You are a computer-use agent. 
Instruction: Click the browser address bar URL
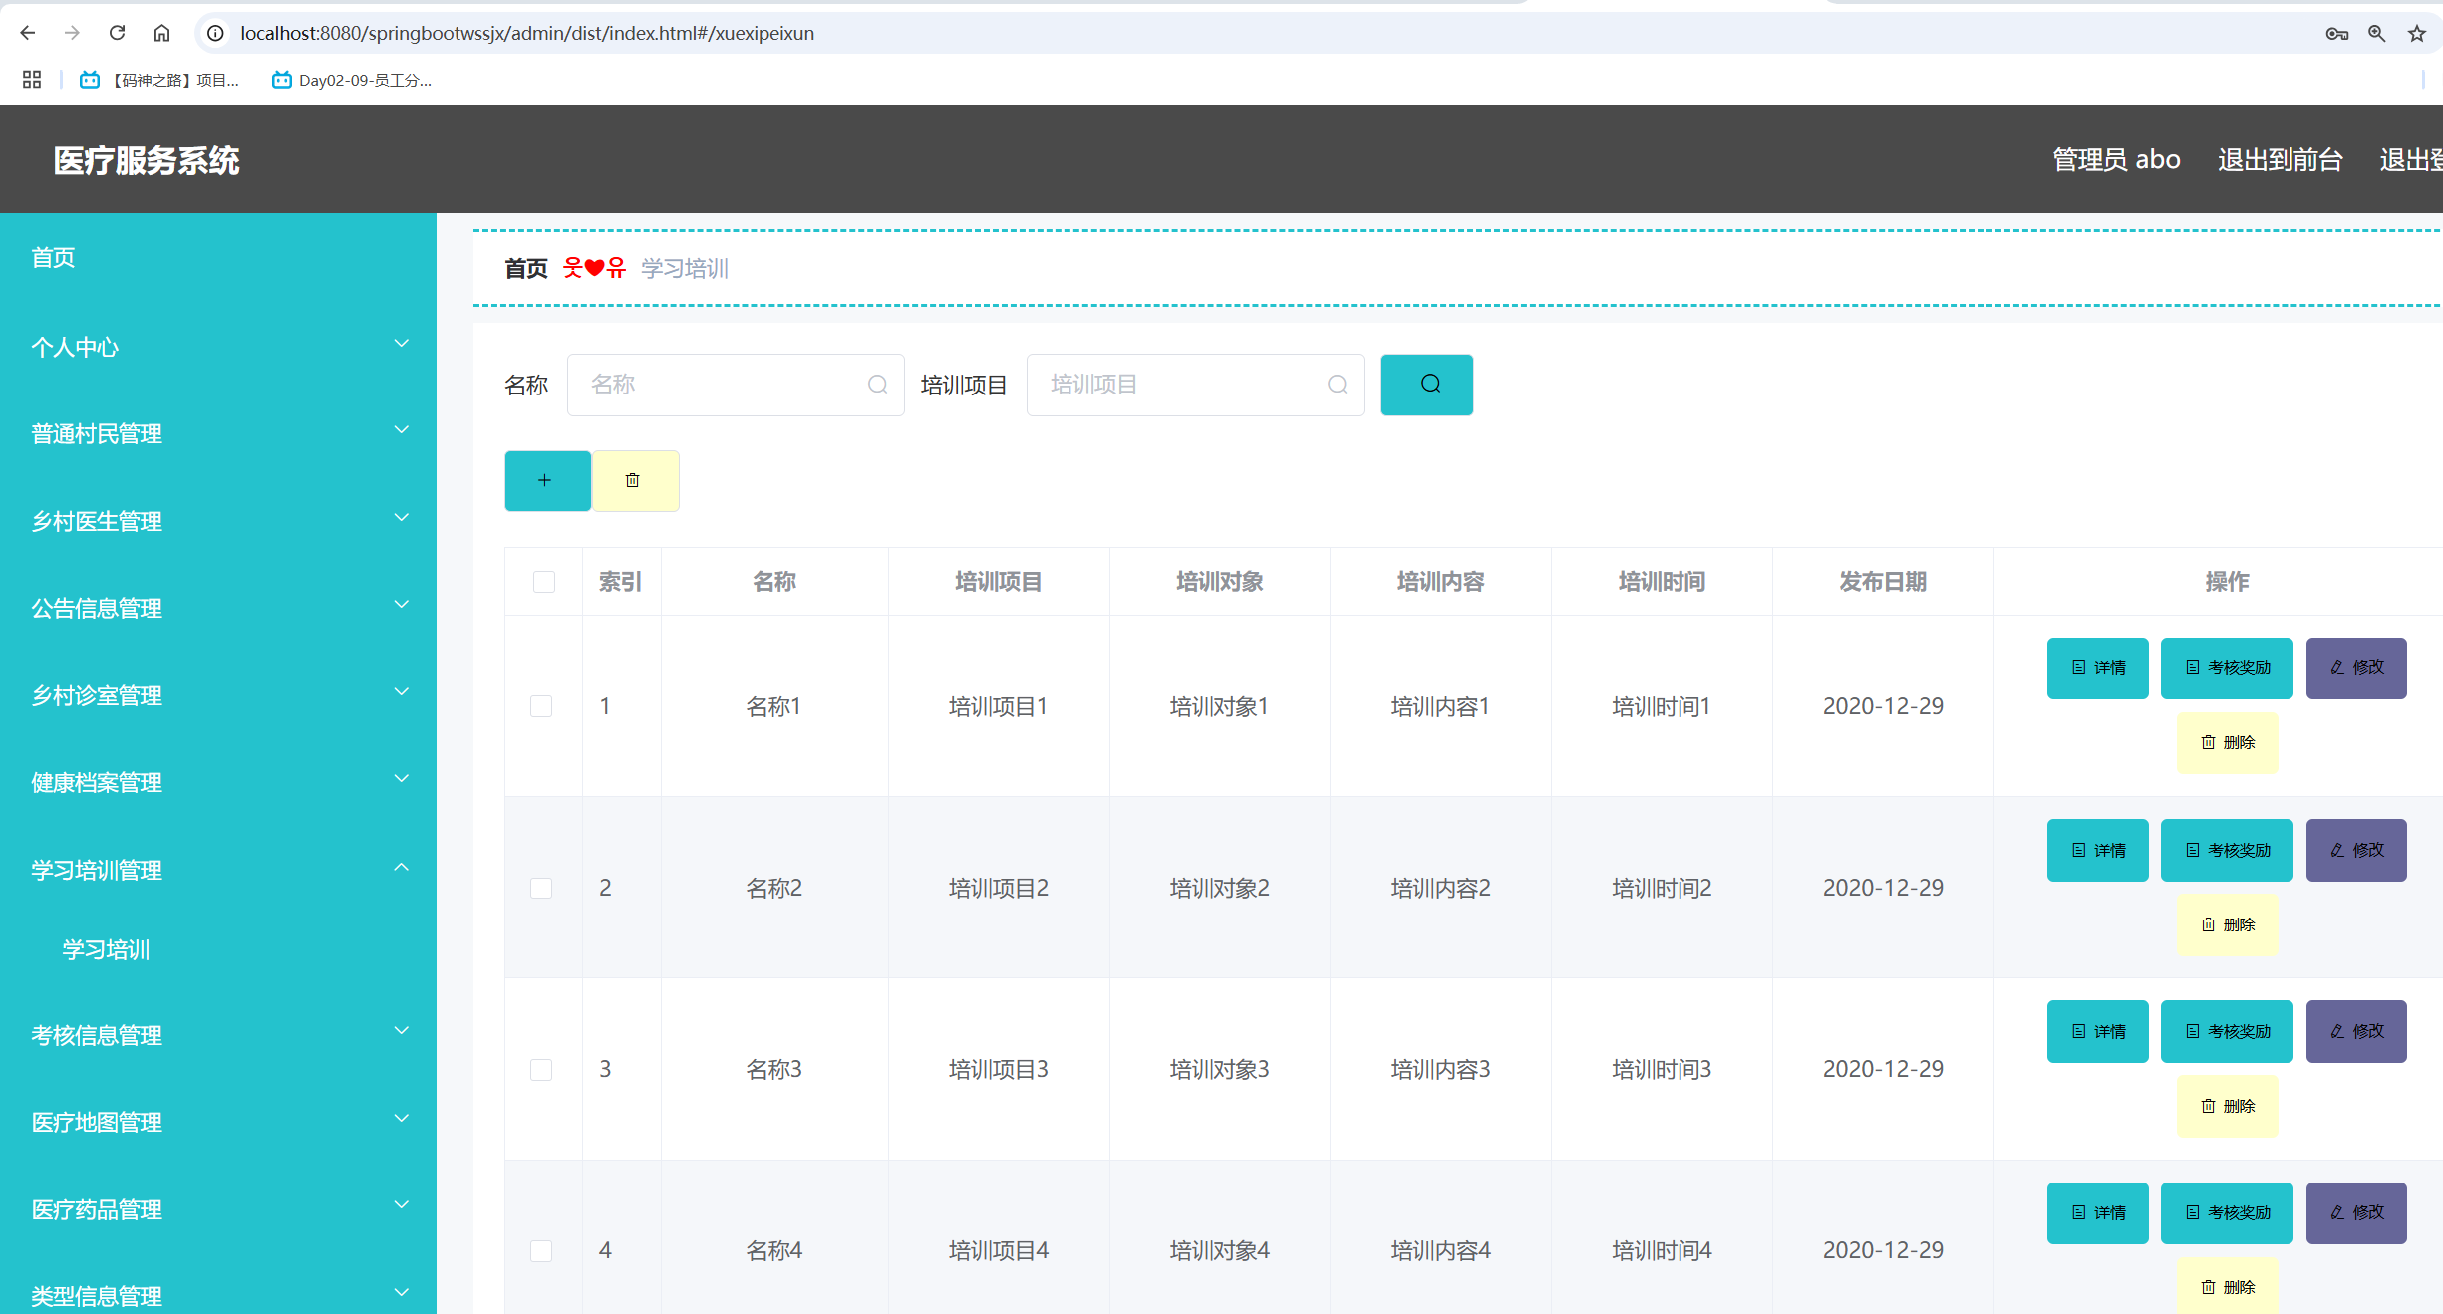coord(527,33)
